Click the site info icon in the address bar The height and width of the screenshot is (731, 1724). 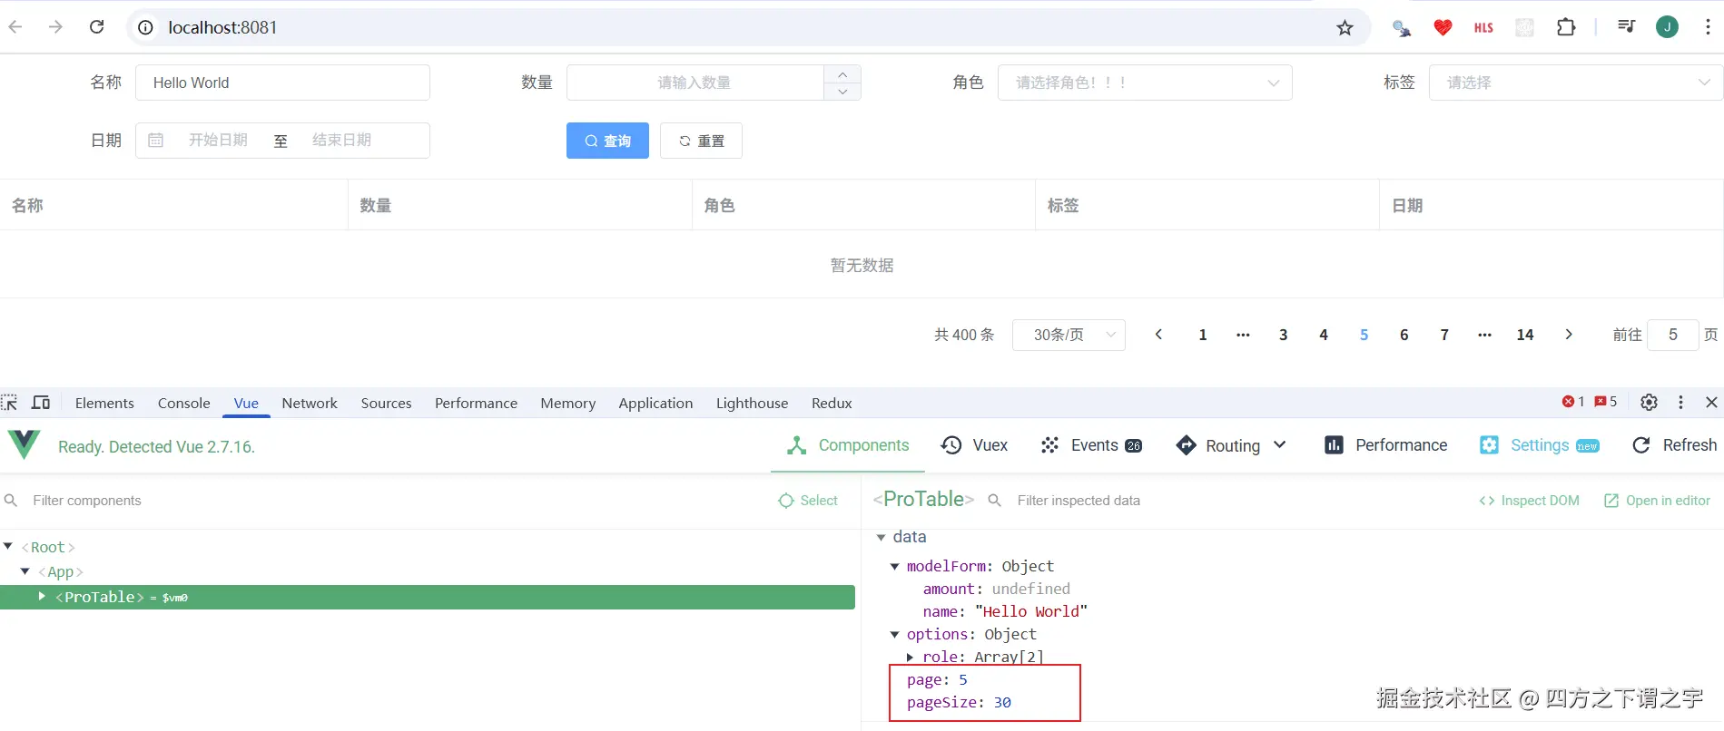[x=145, y=27]
